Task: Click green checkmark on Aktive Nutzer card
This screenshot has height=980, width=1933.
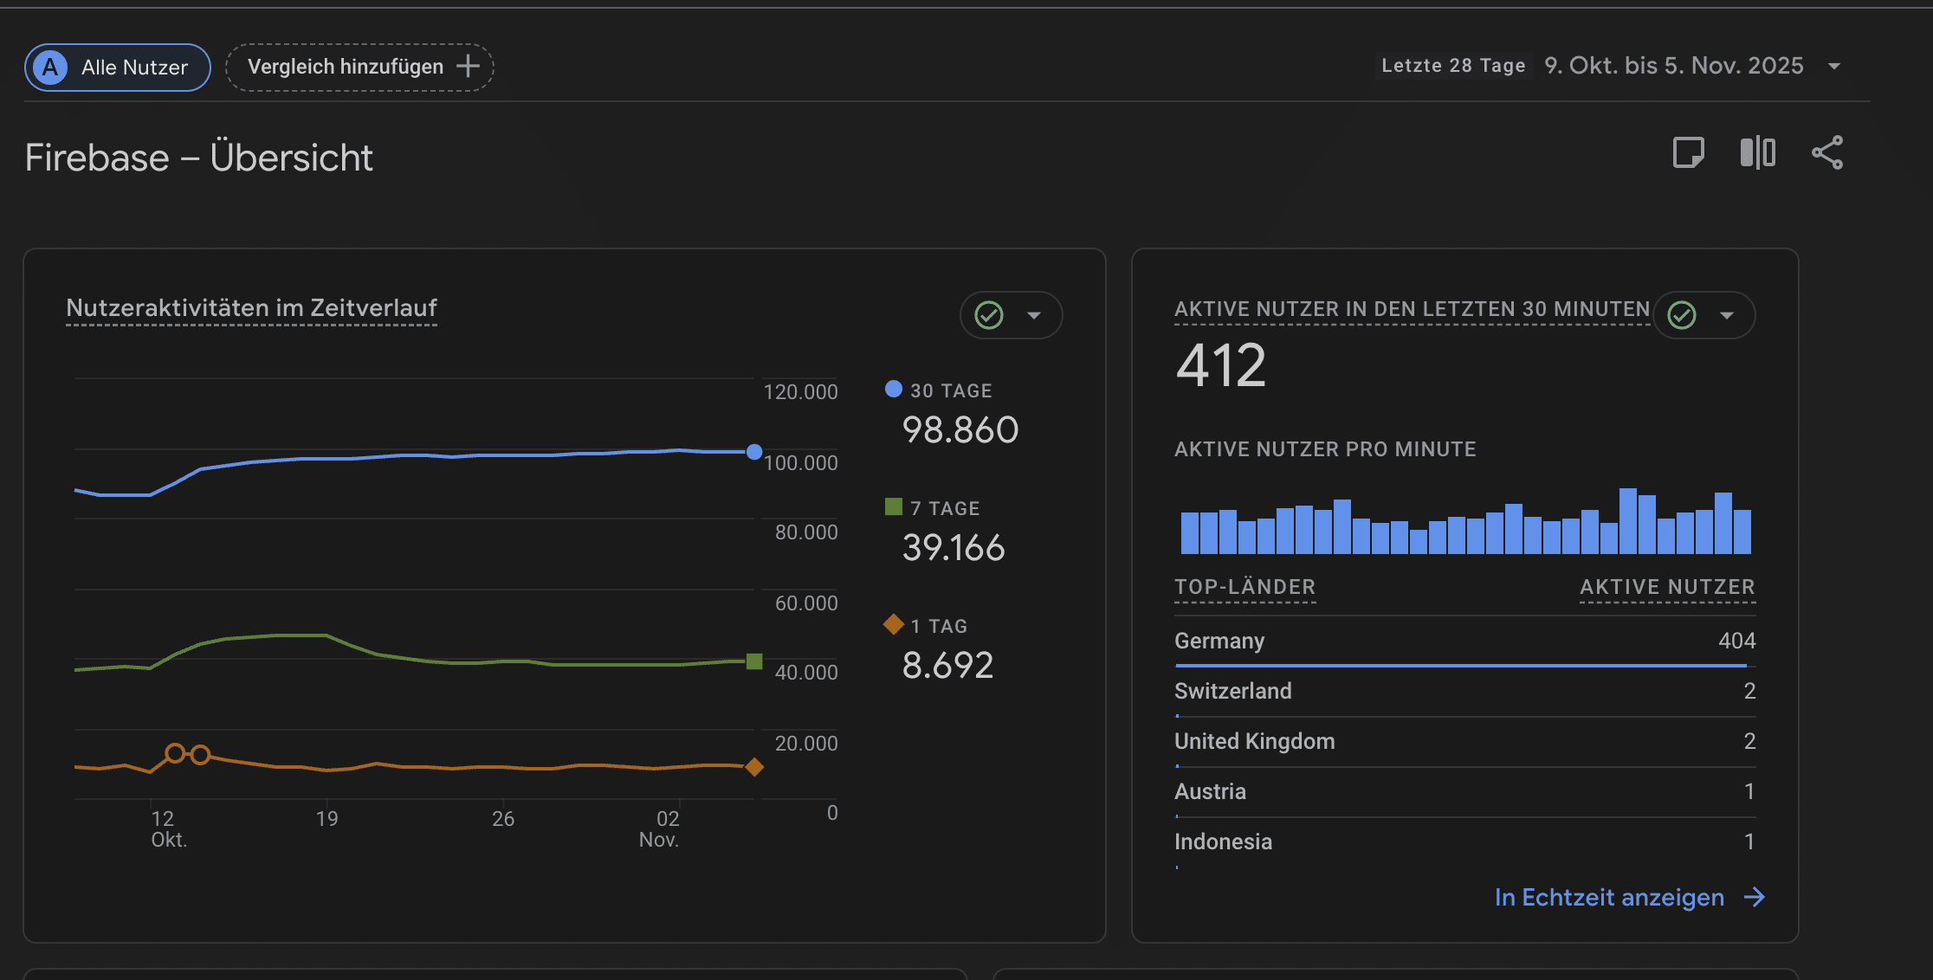Action: (x=1682, y=315)
